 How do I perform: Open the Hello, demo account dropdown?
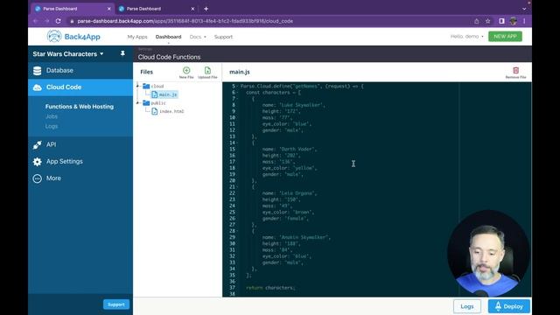pos(466,37)
